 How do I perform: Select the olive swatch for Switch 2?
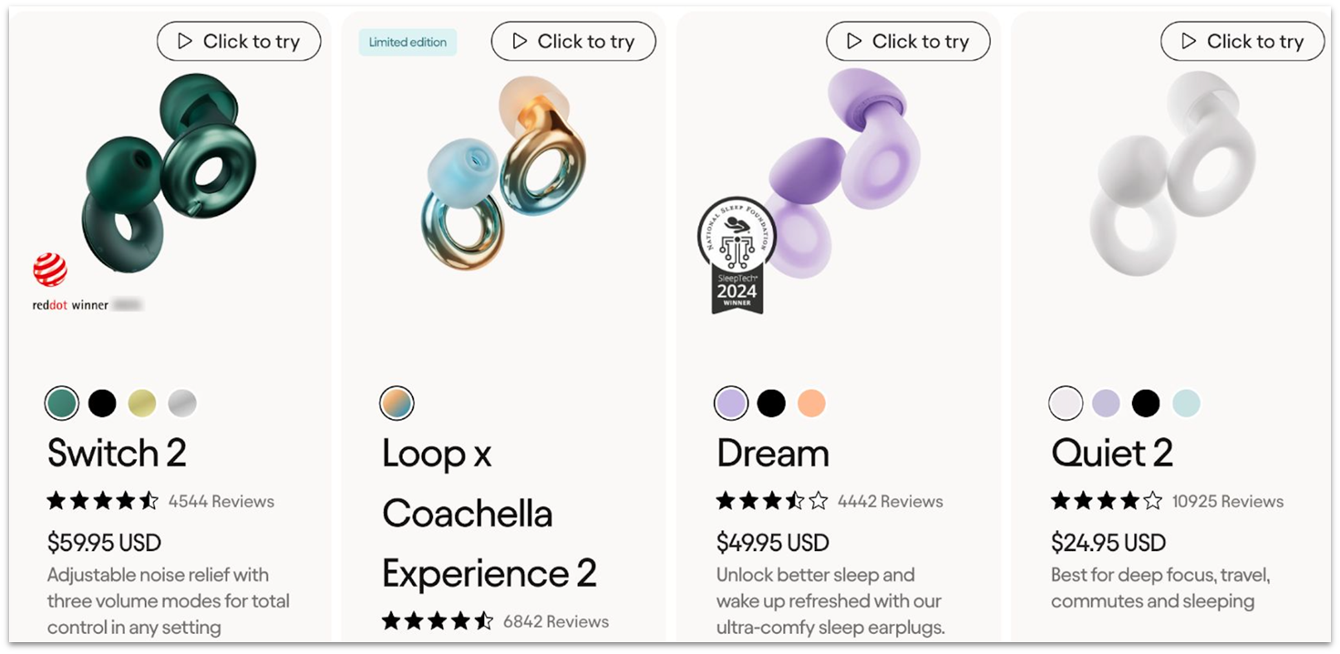(142, 402)
